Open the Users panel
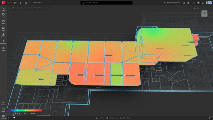This screenshot has width=213, height=120. tap(3, 49)
